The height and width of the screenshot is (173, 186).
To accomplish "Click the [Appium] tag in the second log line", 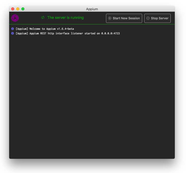I will (x=22, y=34).
